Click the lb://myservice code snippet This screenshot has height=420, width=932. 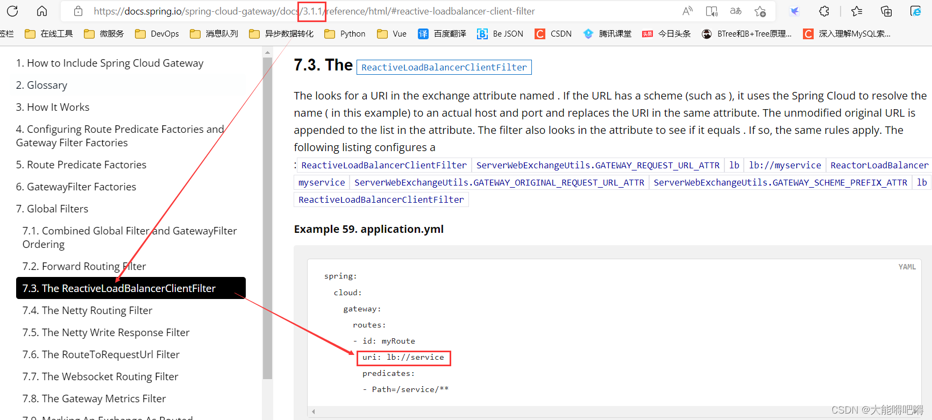[785, 165]
